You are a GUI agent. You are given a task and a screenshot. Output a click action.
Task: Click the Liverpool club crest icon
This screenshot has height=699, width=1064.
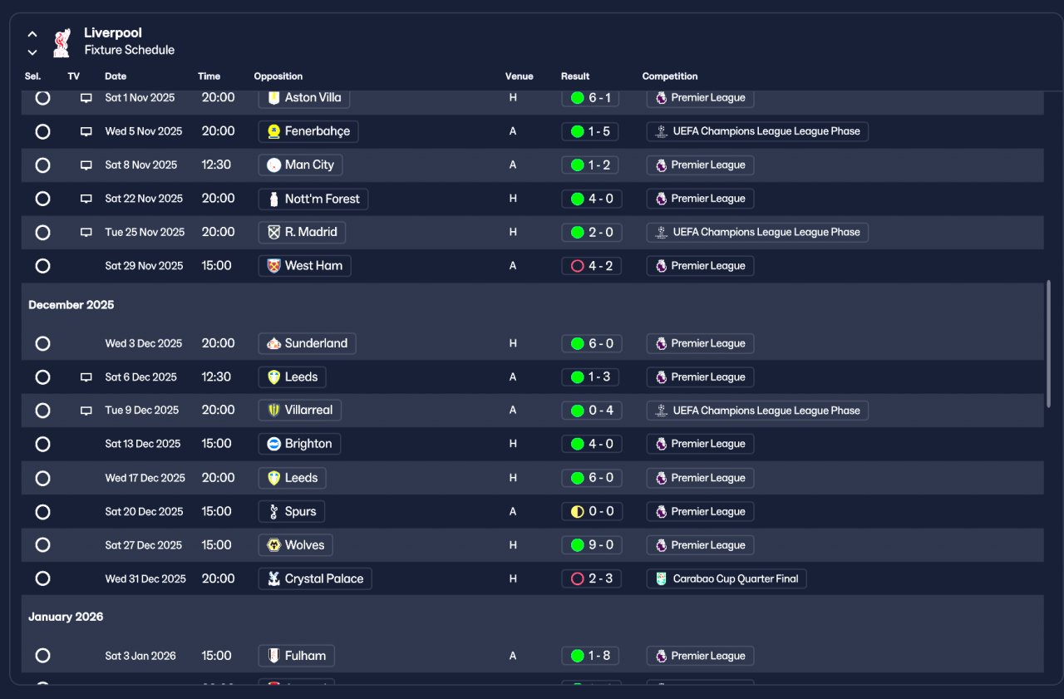pyautogui.click(x=62, y=42)
